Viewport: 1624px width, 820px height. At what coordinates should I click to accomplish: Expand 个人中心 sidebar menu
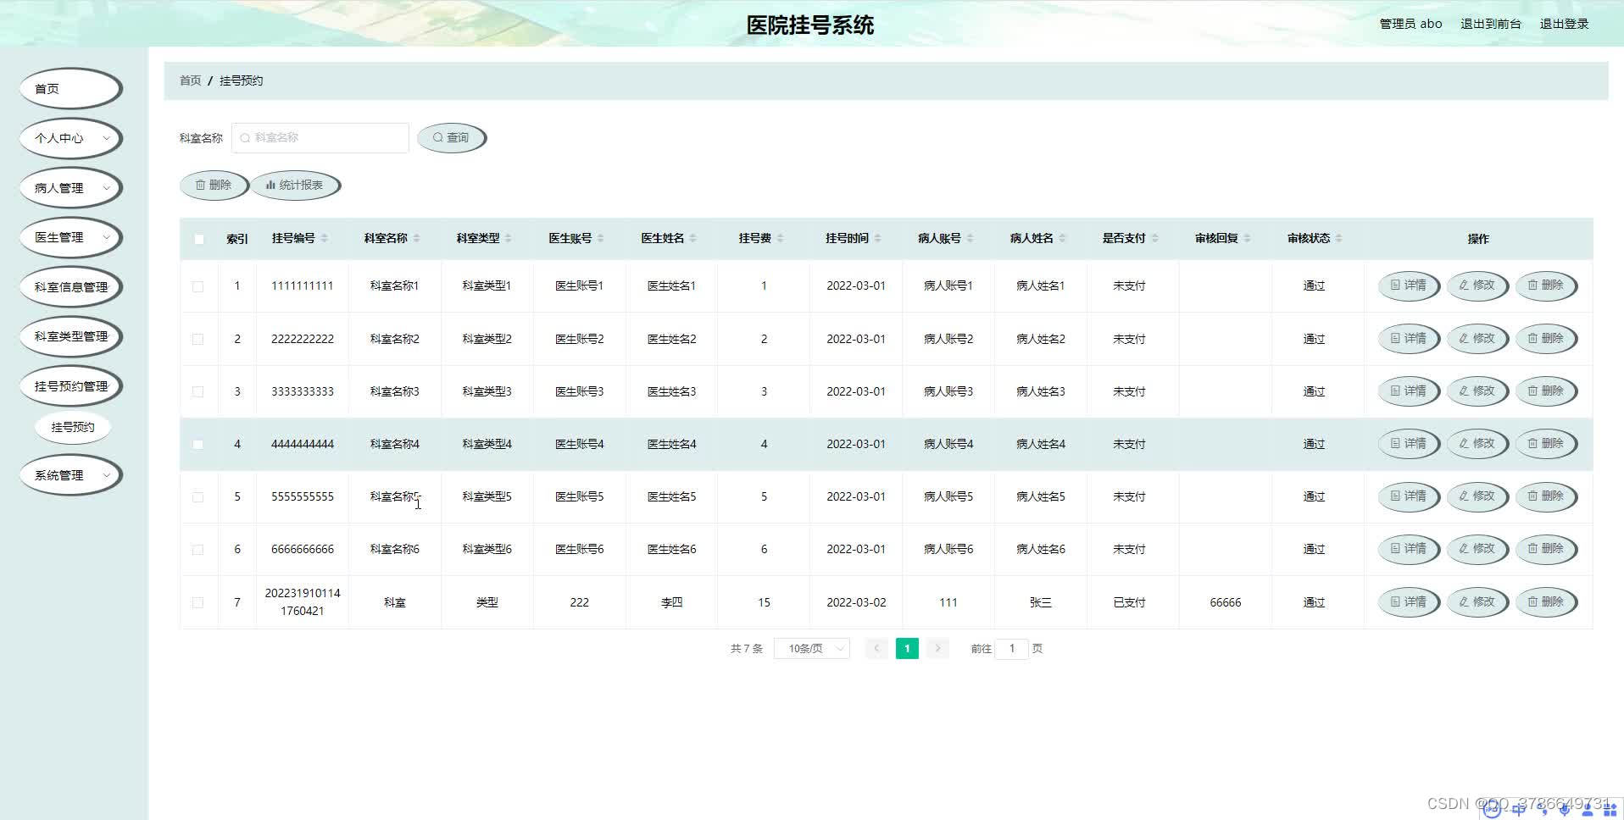click(71, 138)
